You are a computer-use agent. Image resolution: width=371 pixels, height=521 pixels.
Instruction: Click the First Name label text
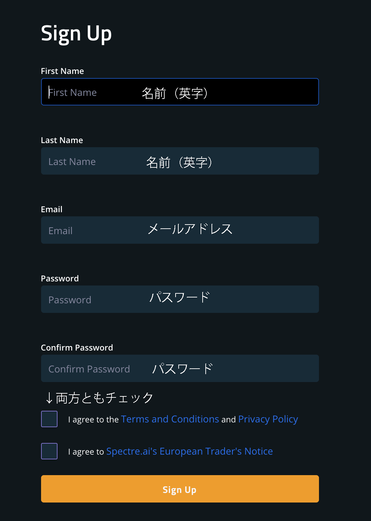click(62, 71)
